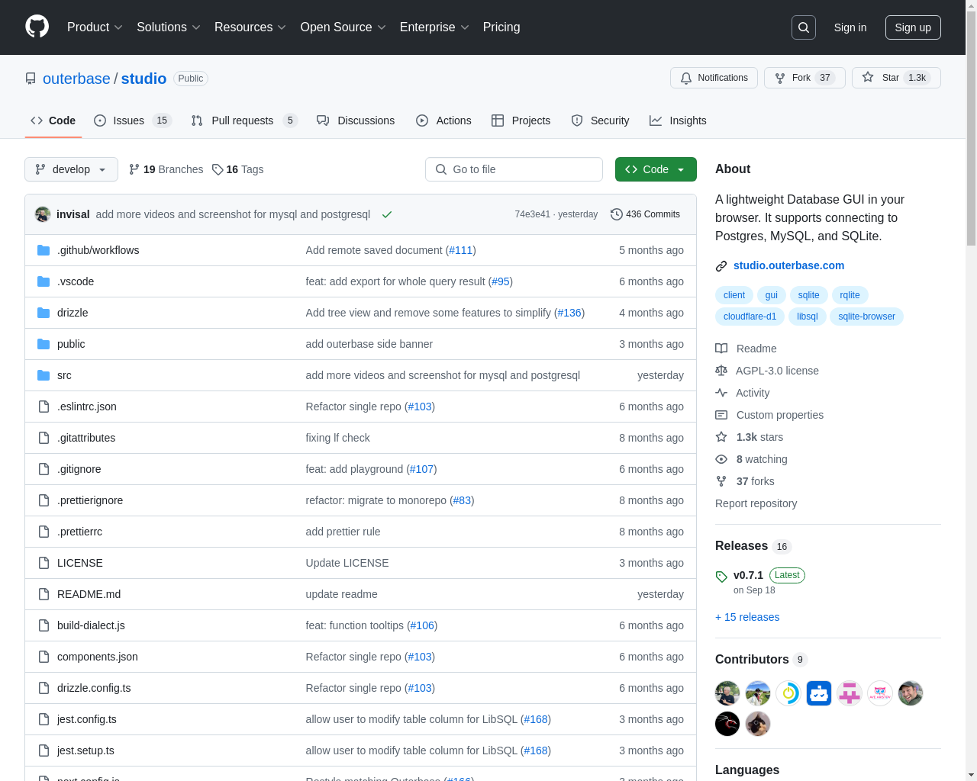Click the cloudflare-d1 topic tag
The width and height of the screenshot is (977, 781).
coord(750,317)
